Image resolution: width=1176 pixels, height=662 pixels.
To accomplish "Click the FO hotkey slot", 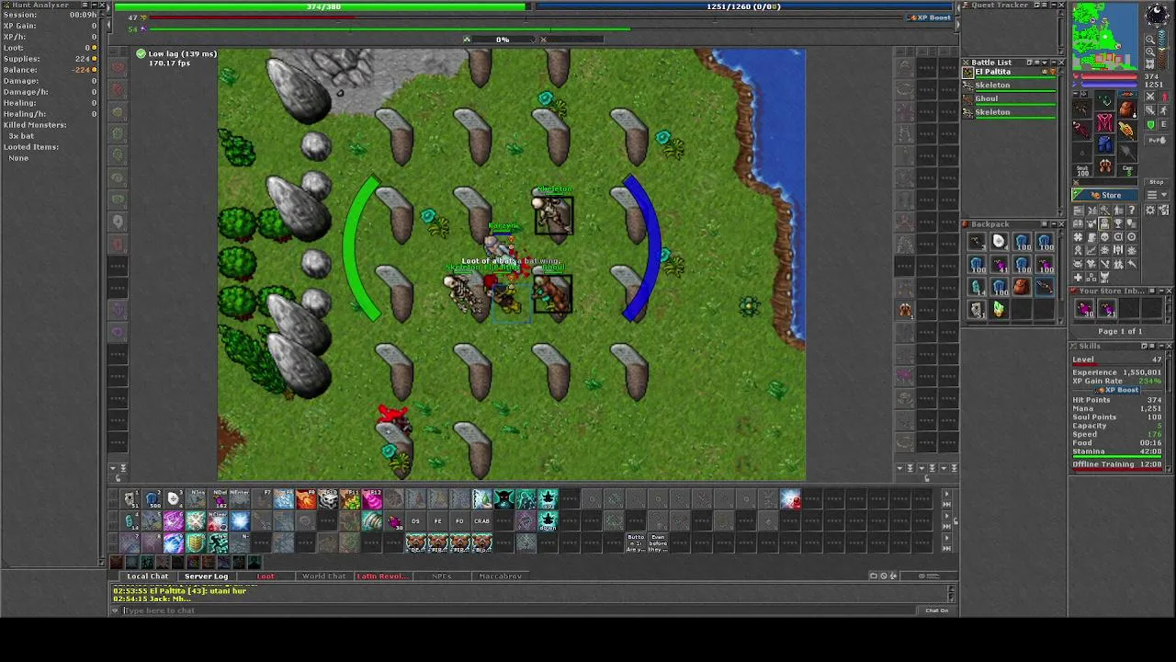I will pos(459,521).
